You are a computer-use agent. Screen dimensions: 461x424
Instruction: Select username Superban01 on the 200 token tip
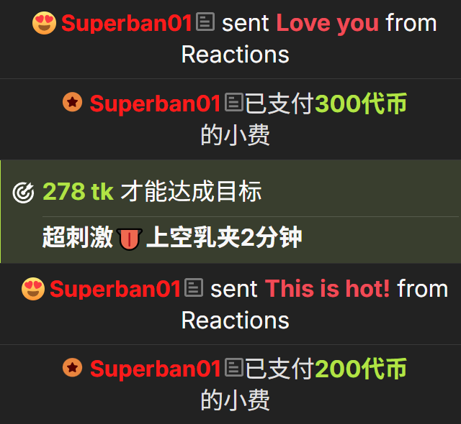click(x=156, y=369)
